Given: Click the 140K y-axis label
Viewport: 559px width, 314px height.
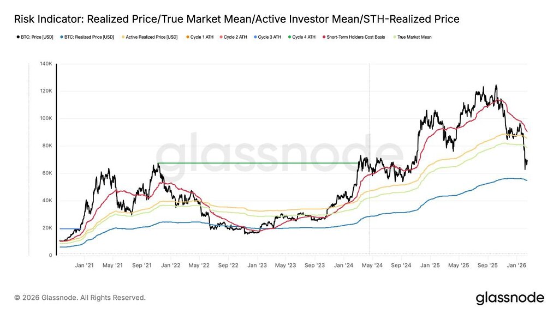Looking at the screenshot, I should point(45,64).
